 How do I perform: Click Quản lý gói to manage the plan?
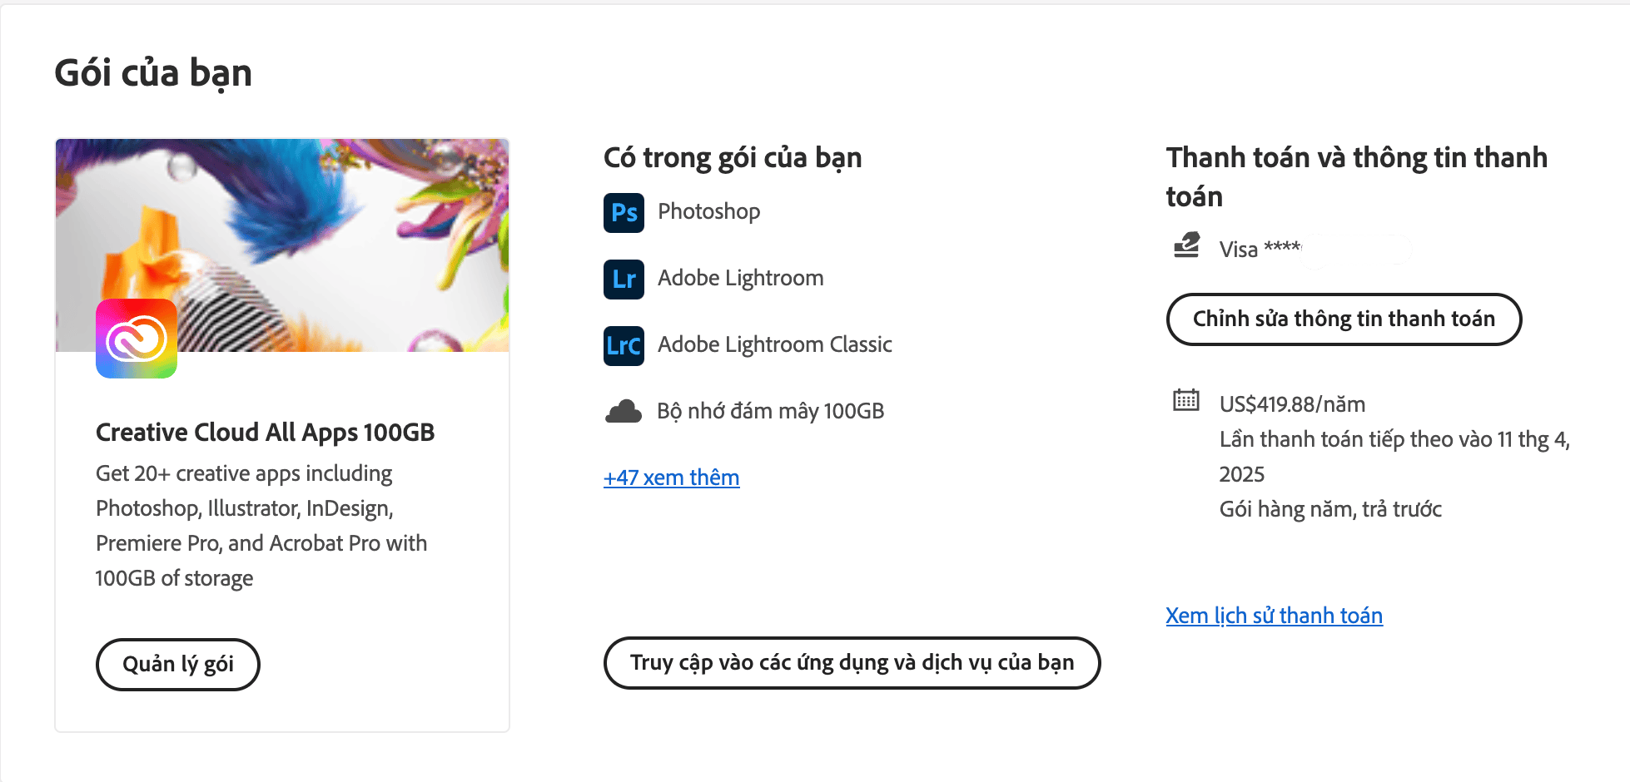[x=177, y=664]
